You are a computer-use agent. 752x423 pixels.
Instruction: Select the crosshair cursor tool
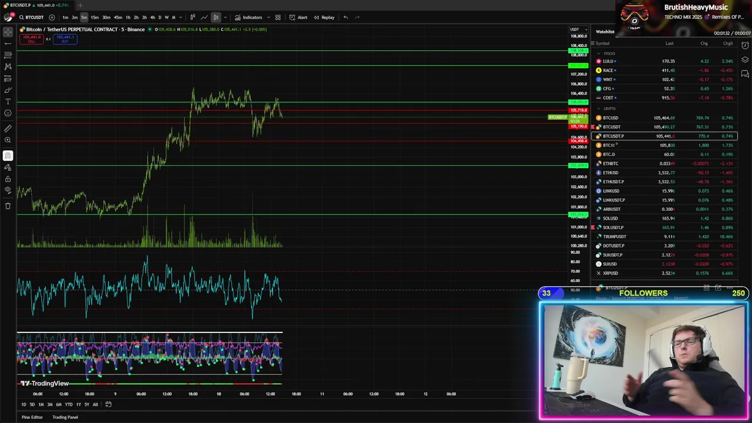point(8,32)
